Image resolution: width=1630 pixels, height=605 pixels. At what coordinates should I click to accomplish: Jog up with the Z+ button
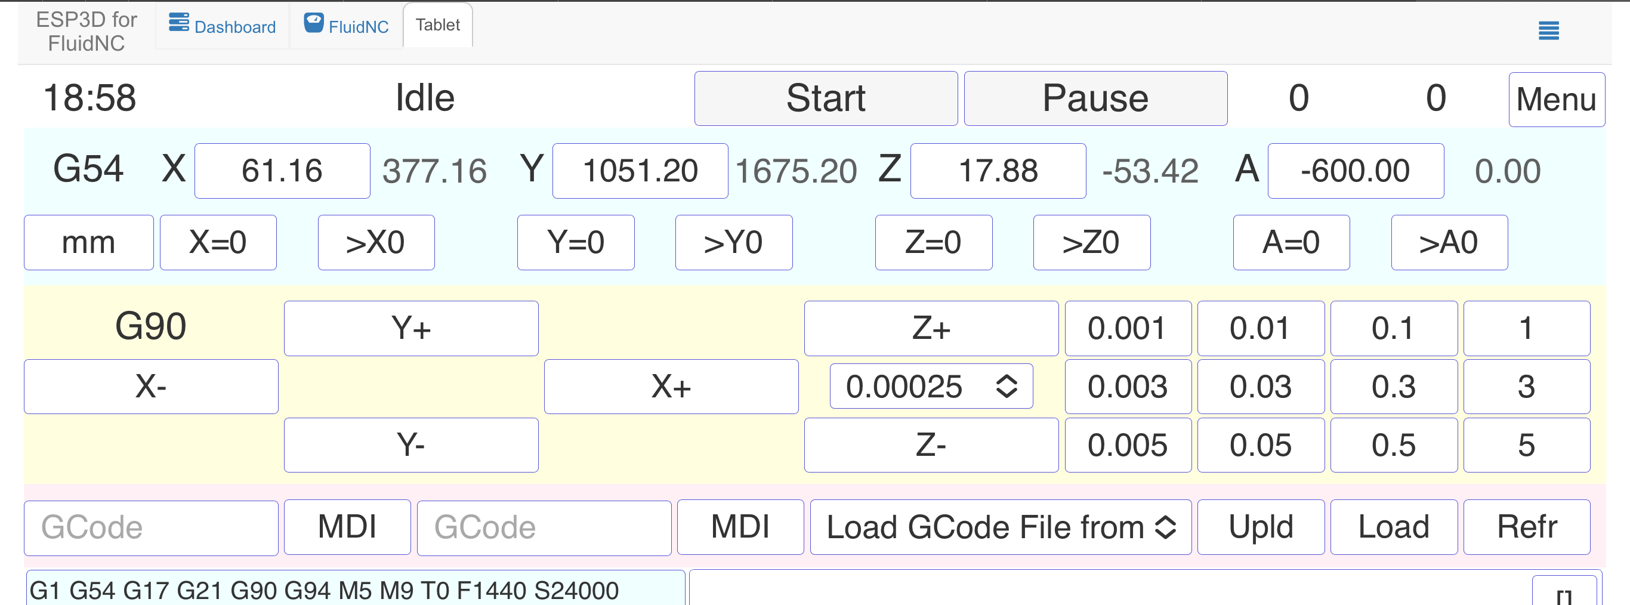point(931,328)
